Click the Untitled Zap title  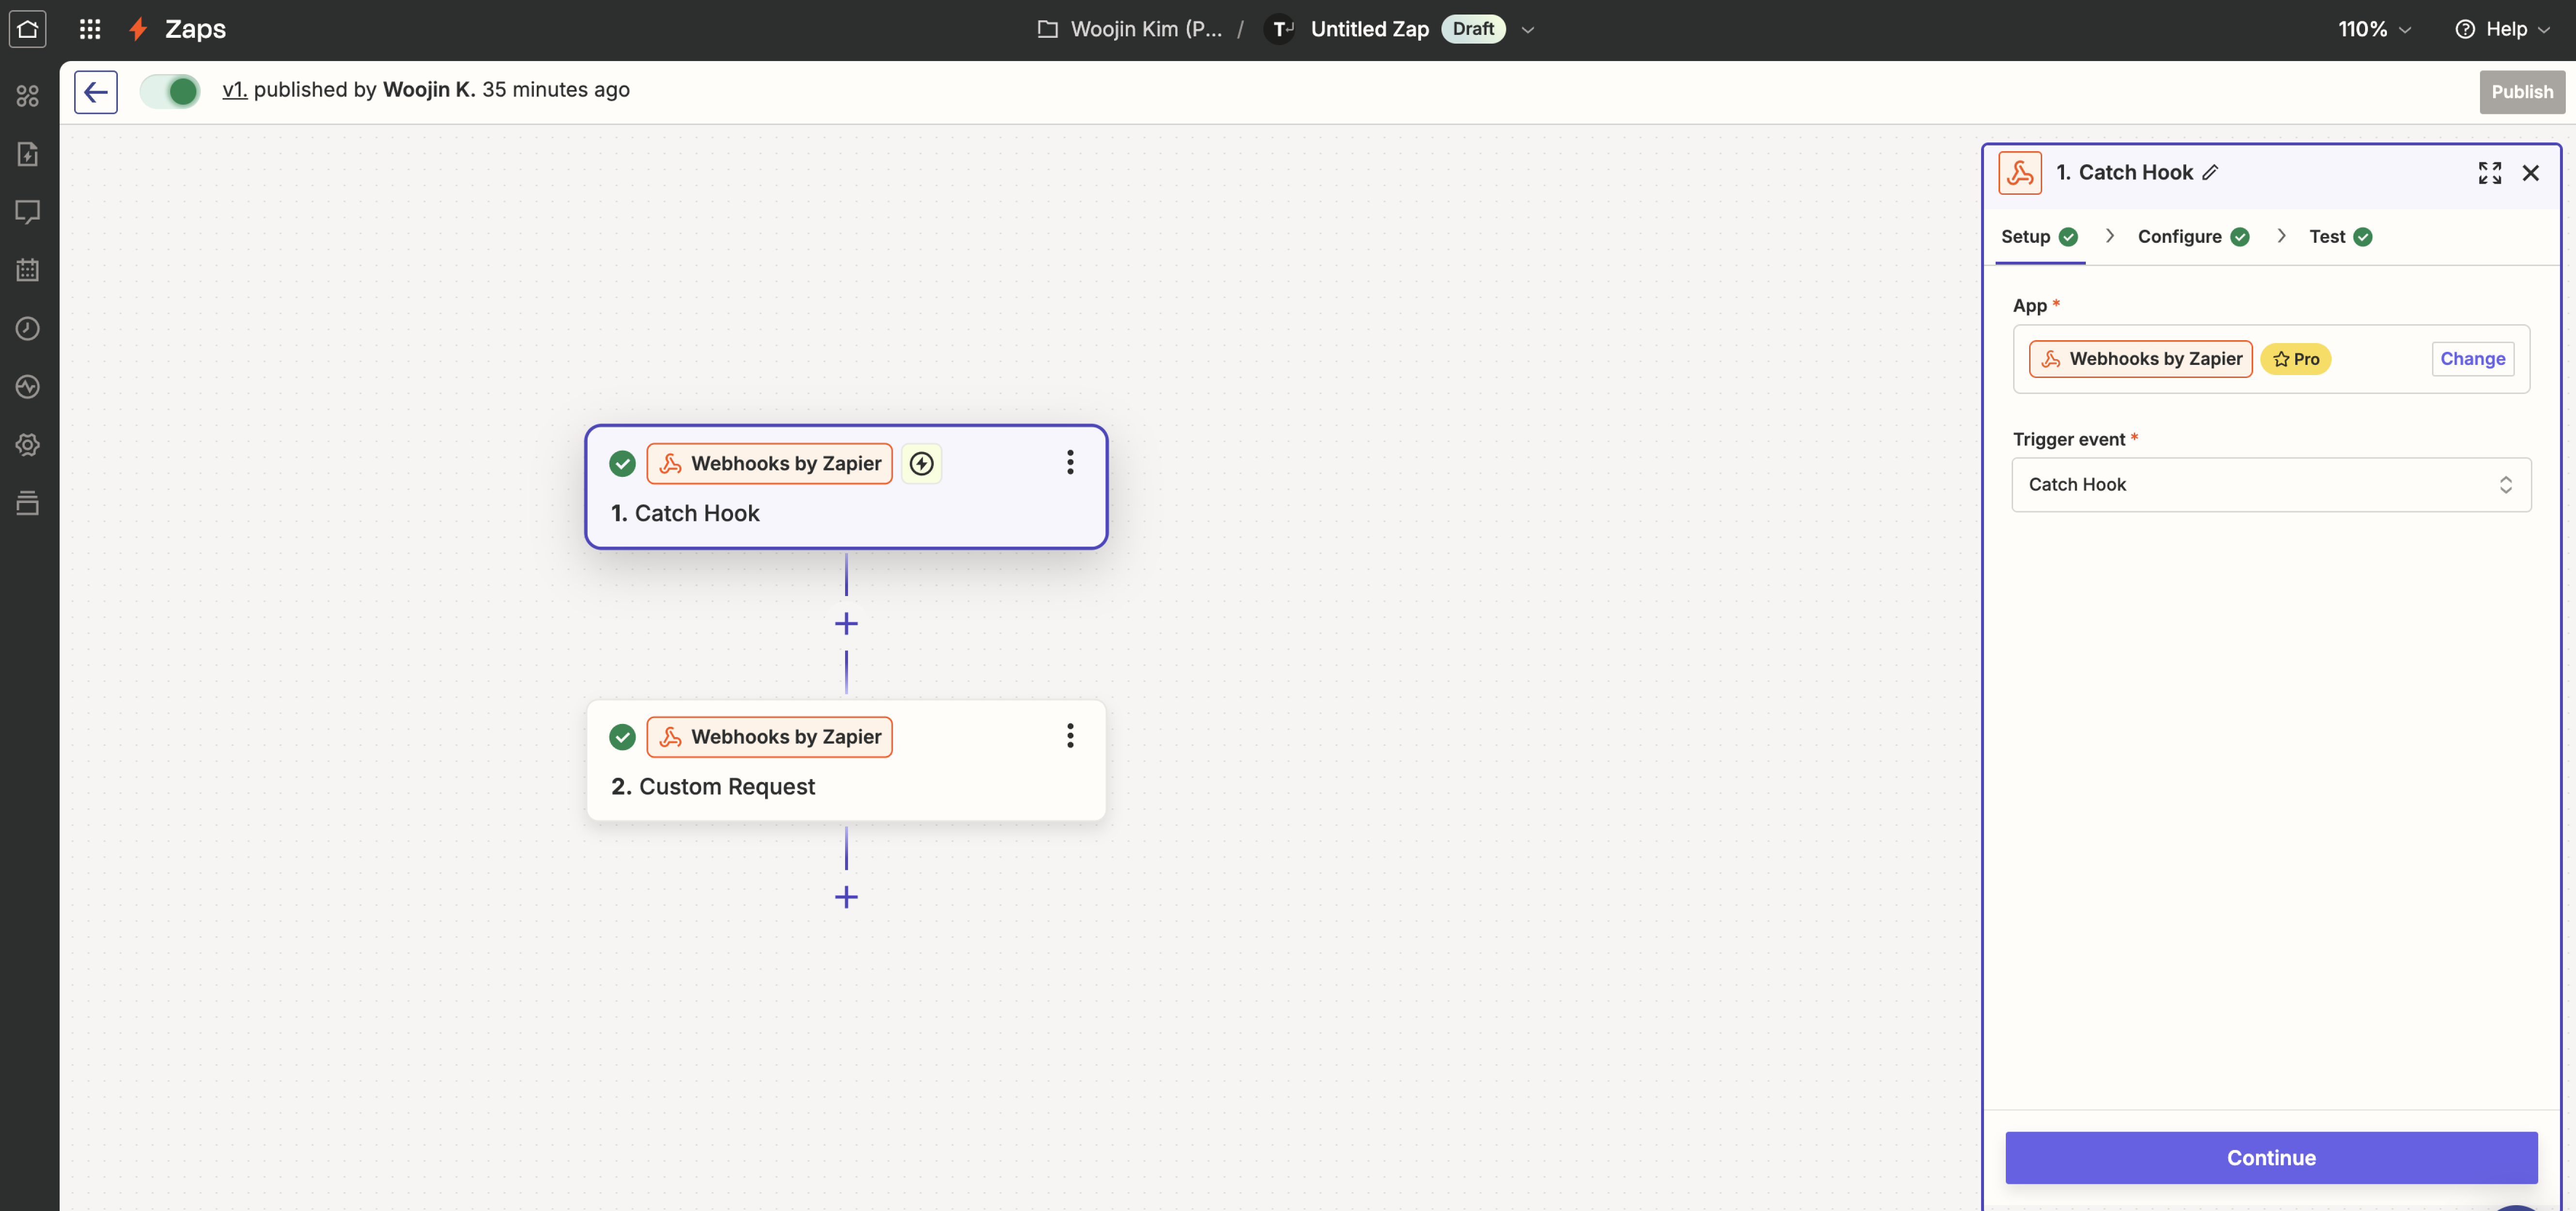tap(1369, 29)
